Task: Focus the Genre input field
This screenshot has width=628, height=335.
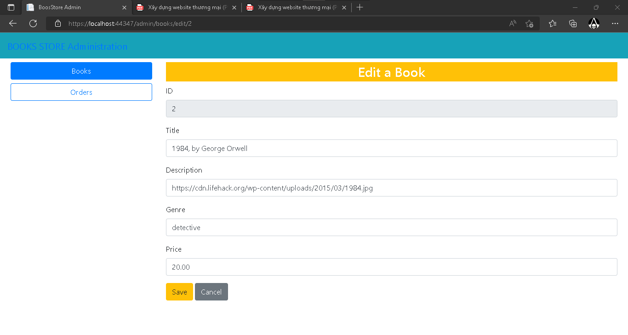Action: coord(392,227)
